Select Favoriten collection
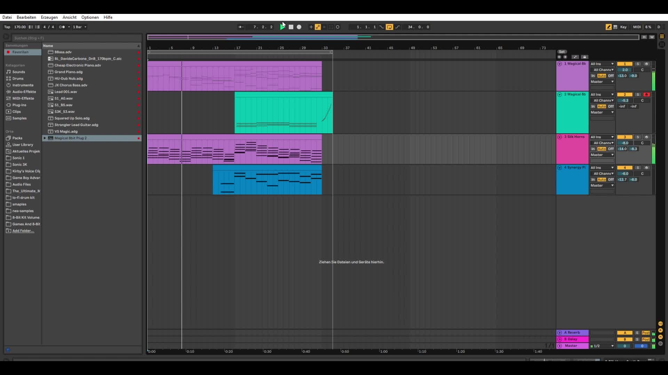This screenshot has width=668, height=375. coord(23,52)
